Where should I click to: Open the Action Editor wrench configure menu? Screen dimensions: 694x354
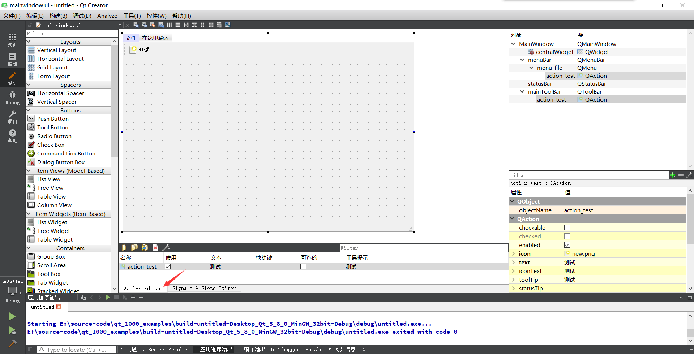[166, 247]
